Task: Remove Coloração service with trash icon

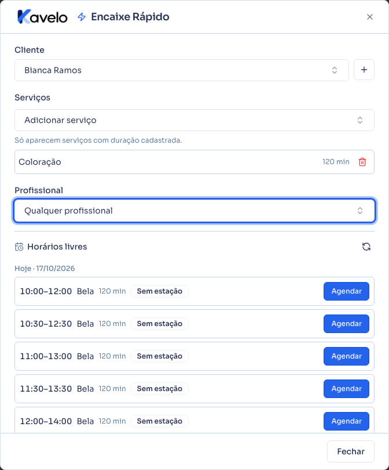Action: [x=362, y=162]
